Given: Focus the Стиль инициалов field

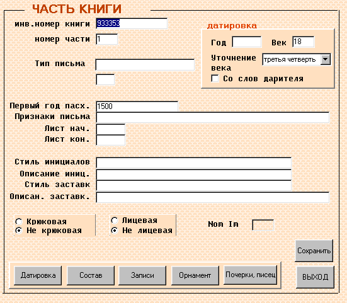Looking at the screenshot, I should coord(194,163).
